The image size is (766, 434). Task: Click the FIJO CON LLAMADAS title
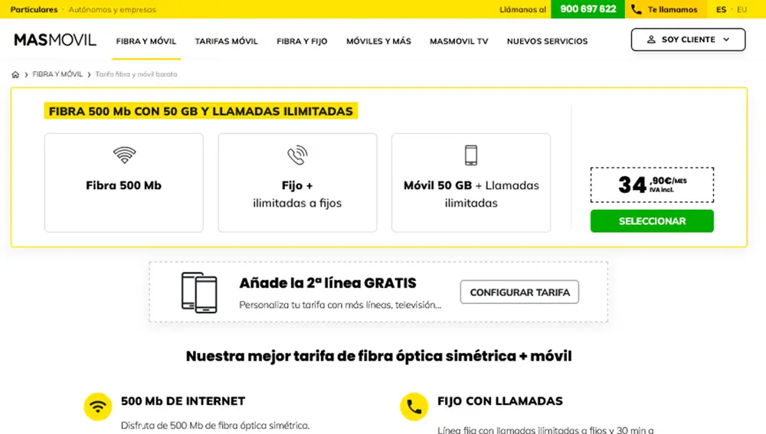(x=499, y=401)
